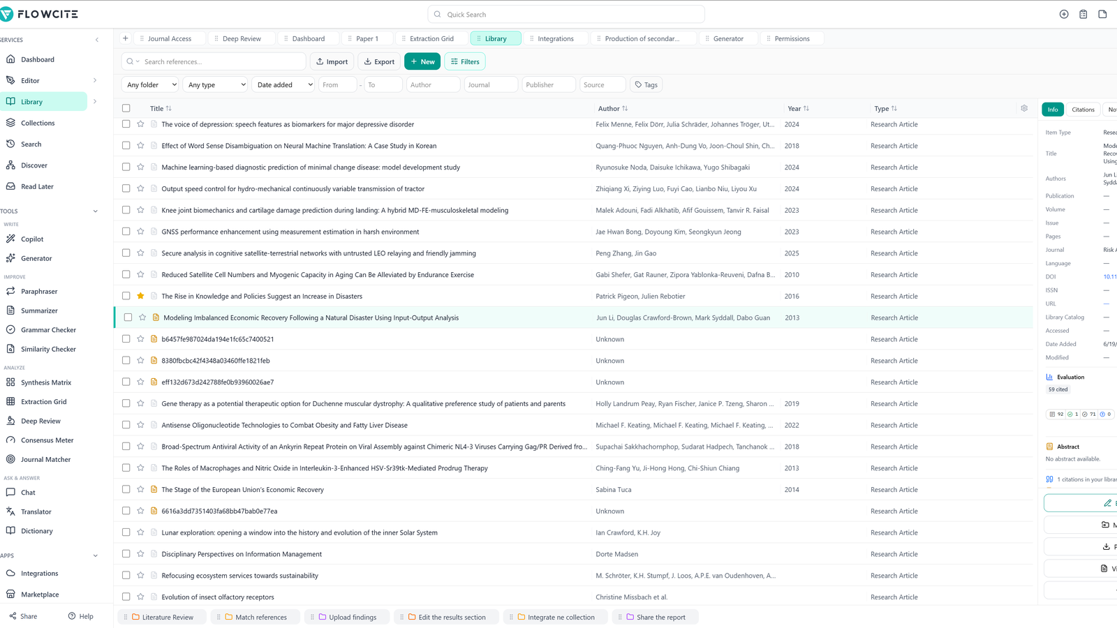This screenshot has height=628, width=1117.
Task: Open the clipboard icon in the header
Action: [x=1083, y=14]
